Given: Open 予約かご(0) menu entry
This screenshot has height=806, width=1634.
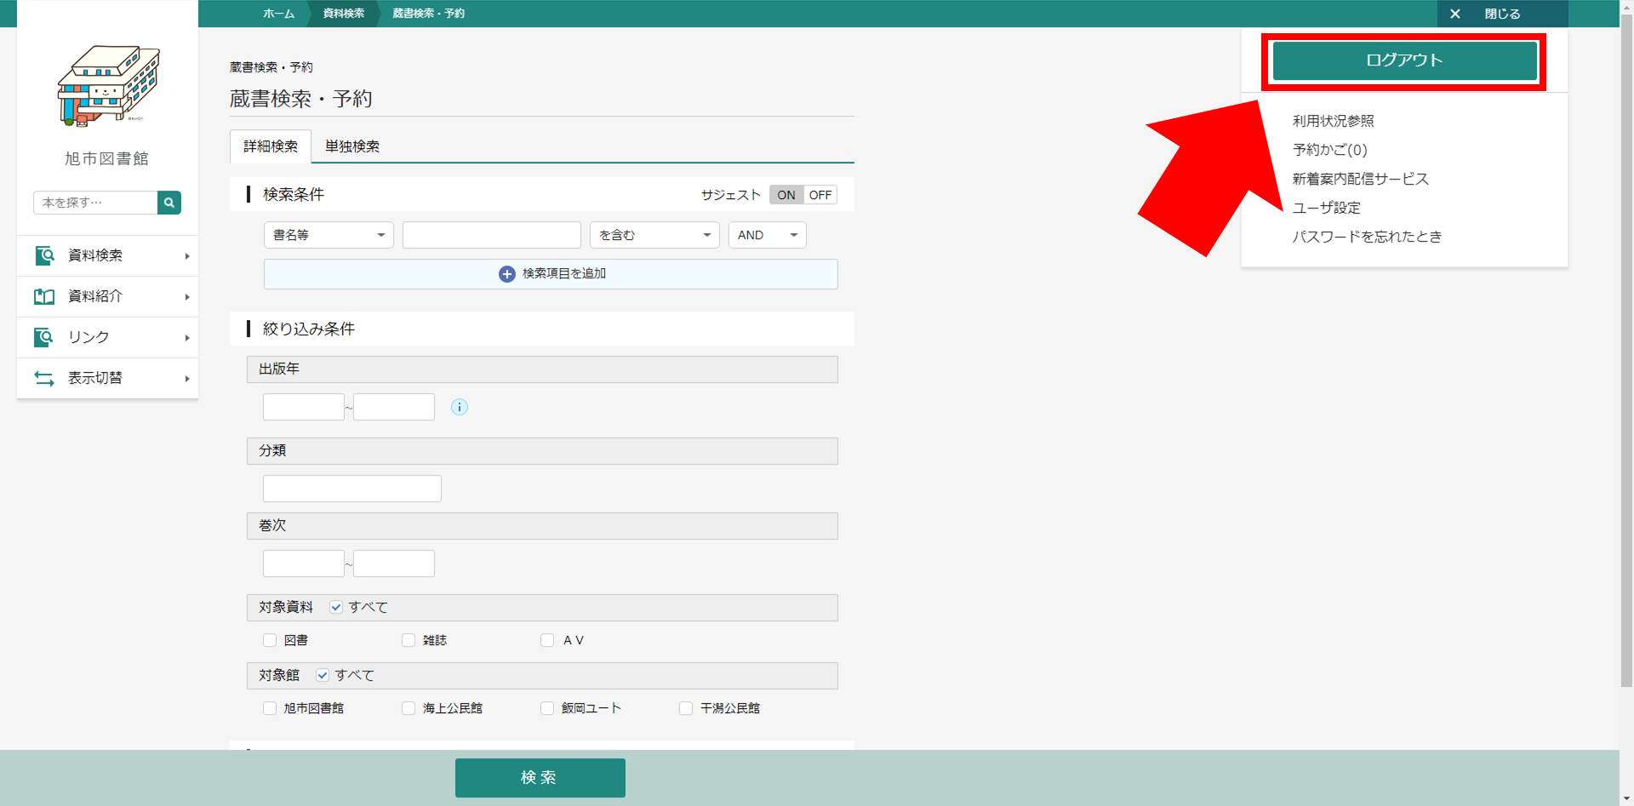Looking at the screenshot, I should [x=1329, y=150].
